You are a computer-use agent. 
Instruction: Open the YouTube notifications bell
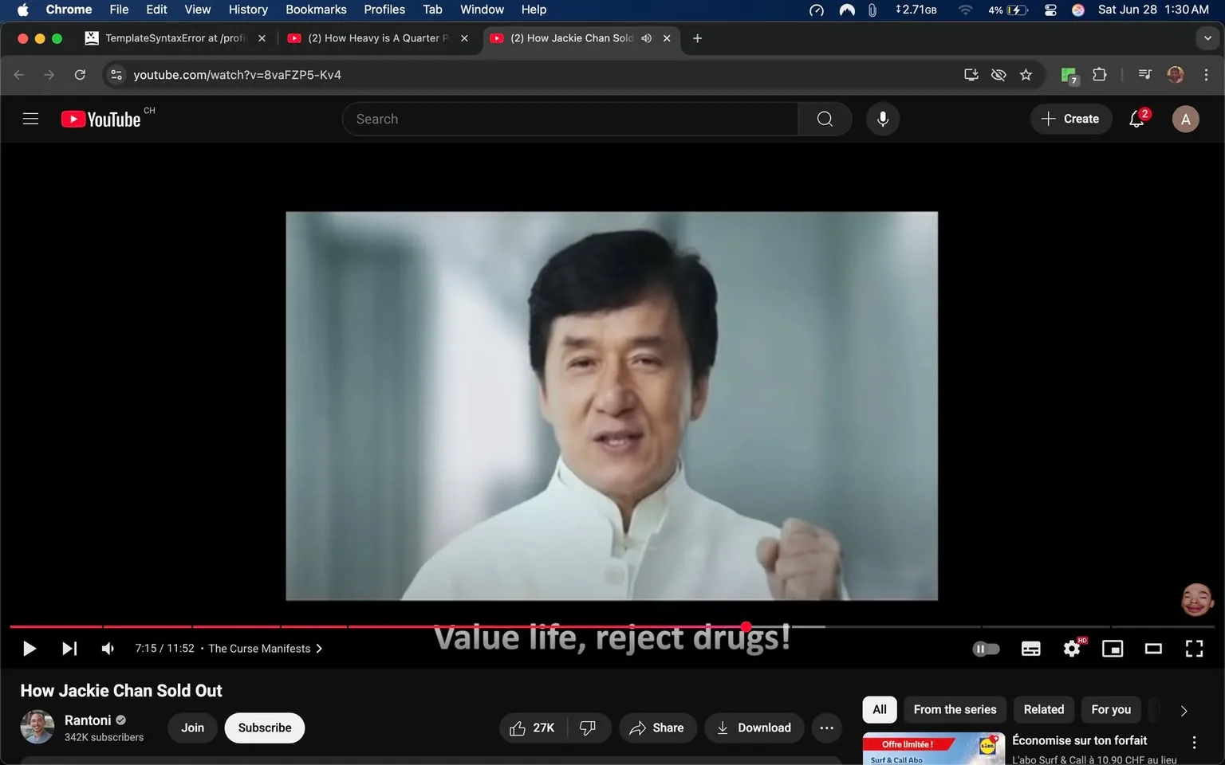coord(1136,118)
